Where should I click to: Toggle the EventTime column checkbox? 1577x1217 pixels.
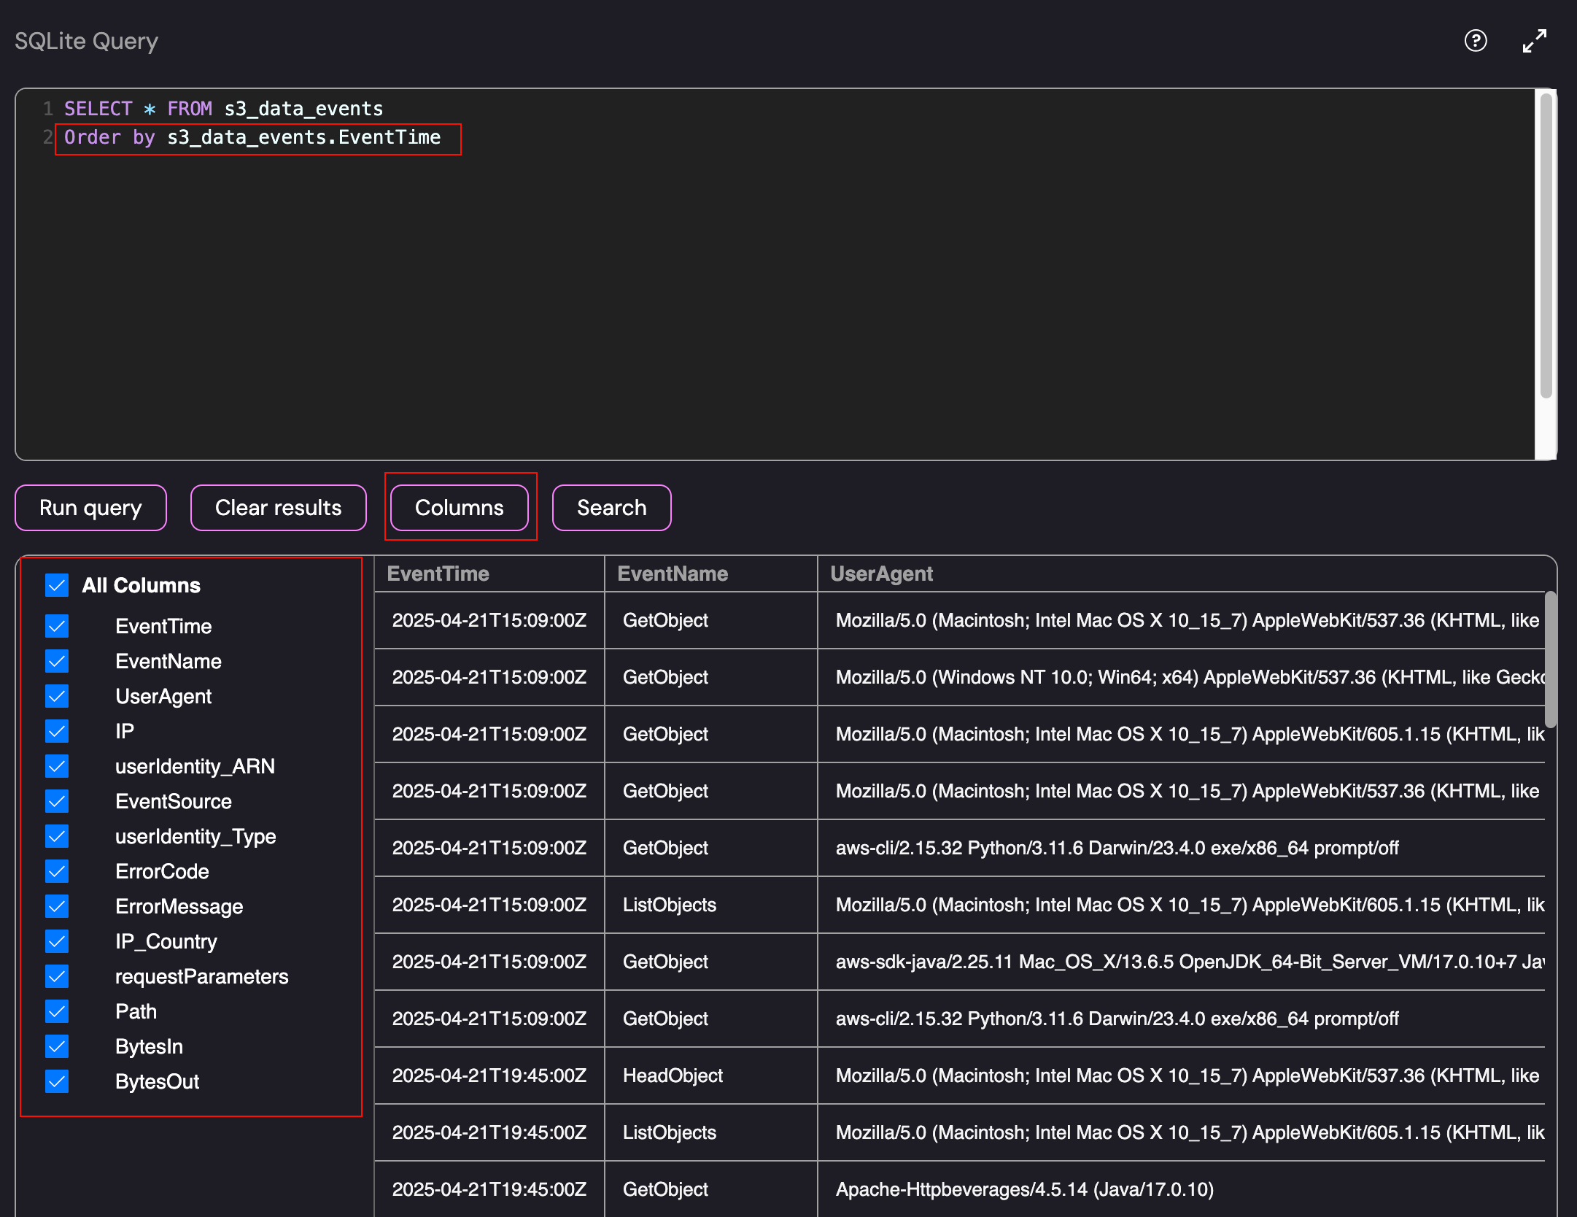click(x=57, y=626)
